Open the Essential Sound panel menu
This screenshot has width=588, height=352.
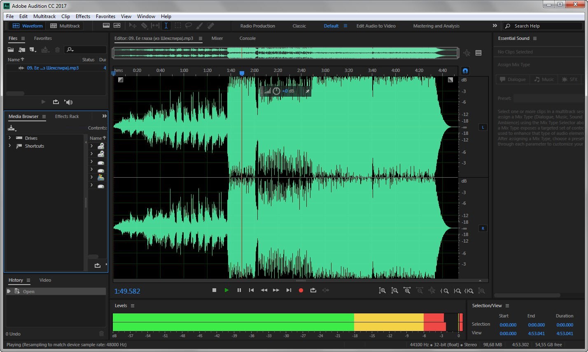535,38
